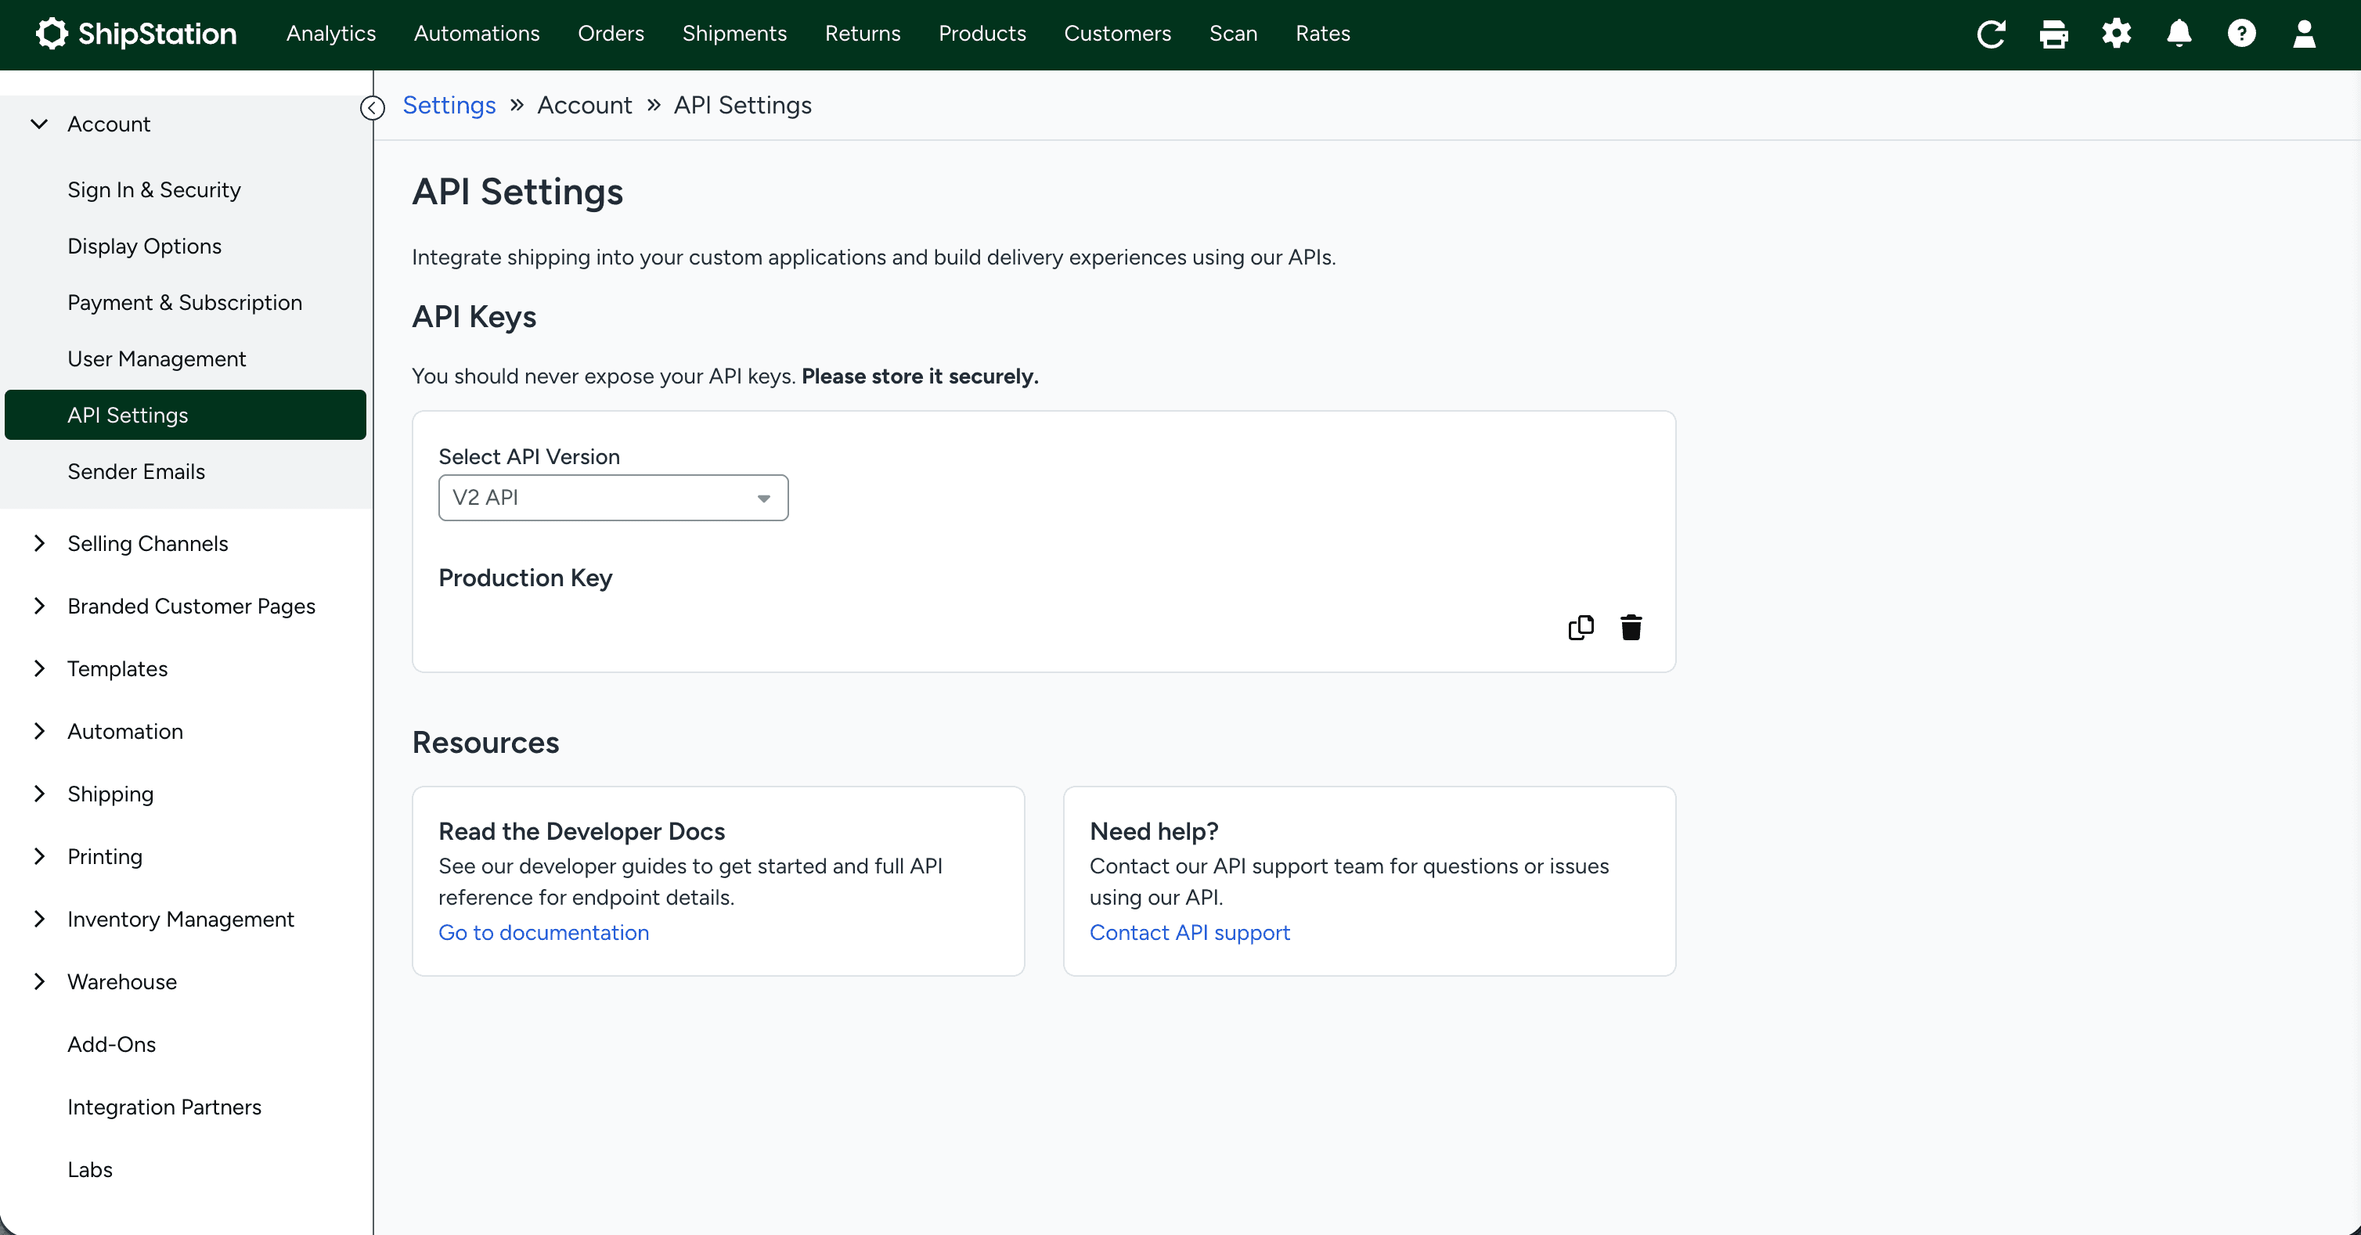The height and width of the screenshot is (1235, 2361).
Task: Click the ShipStation logo
Action: (x=135, y=34)
